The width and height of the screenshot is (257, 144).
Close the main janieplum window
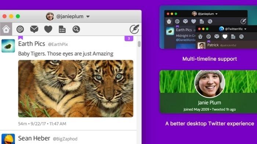coord(4,16)
